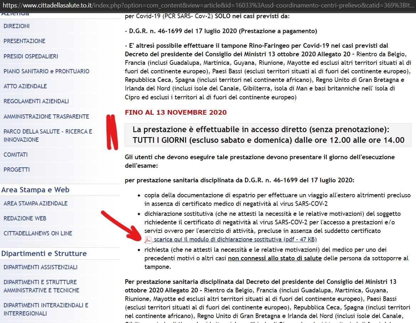Click ATTO AZIENDALE sidebar entry

tap(25, 86)
